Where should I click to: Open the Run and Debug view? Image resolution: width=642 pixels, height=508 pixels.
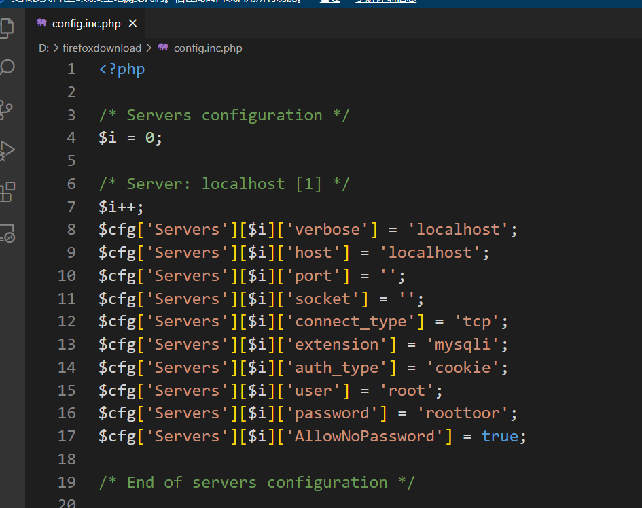click(7, 150)
